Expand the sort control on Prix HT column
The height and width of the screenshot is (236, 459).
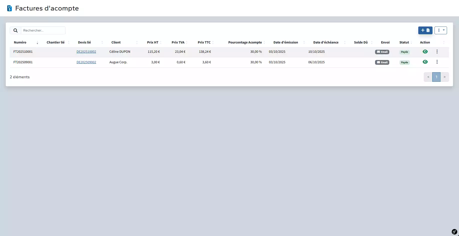coord(161,42)
